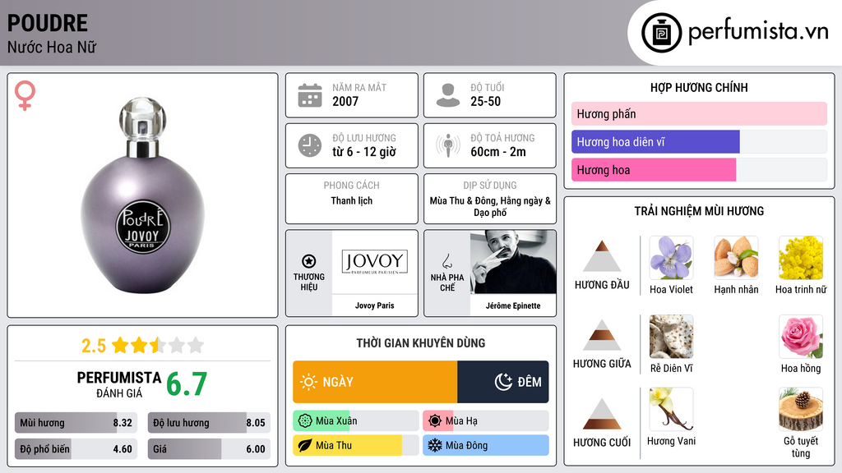Select the dark Đêm nighttime bar
This screenshot has width=842, height=473.
502,382
